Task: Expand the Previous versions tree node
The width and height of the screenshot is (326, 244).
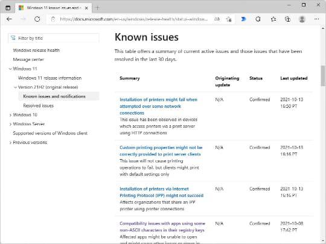Action: tap(10, 143)
